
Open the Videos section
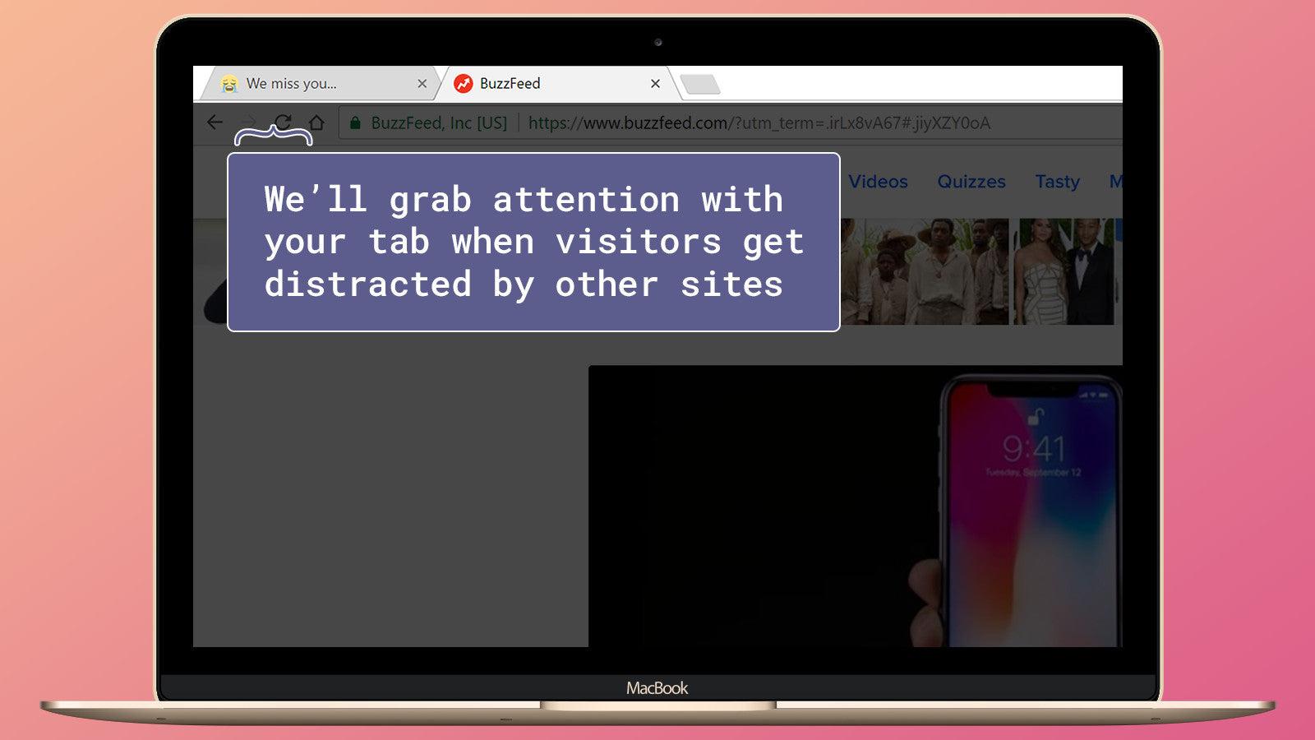pos(879,182)
